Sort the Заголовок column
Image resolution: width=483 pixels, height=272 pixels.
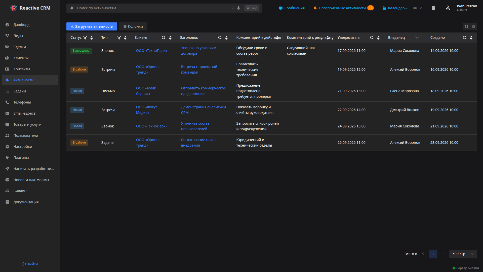[226, 38]
